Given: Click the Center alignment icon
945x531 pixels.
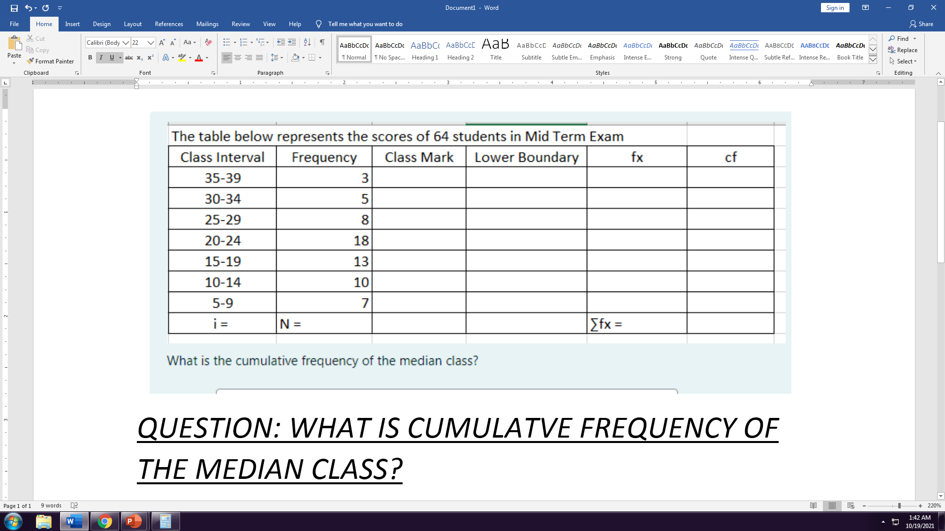Looking at the screenshot, I should [x=238, y=58].
